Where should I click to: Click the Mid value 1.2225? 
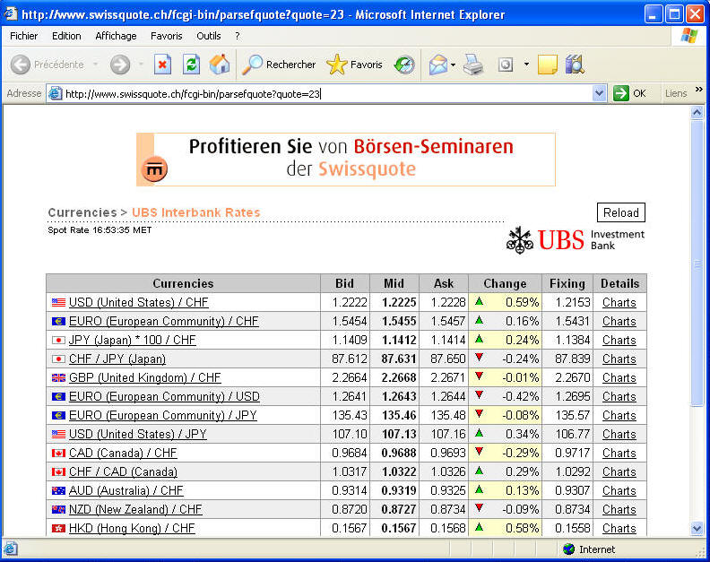click(398, 302)
